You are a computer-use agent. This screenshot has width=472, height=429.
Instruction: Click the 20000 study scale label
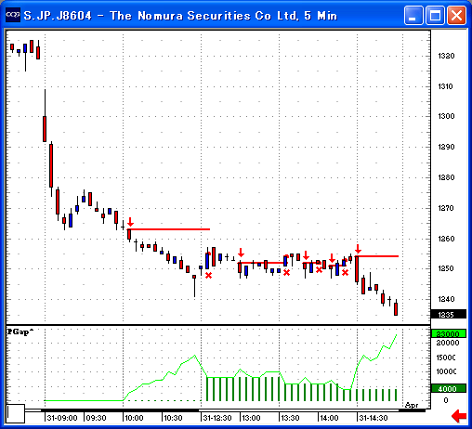(448, 343)
